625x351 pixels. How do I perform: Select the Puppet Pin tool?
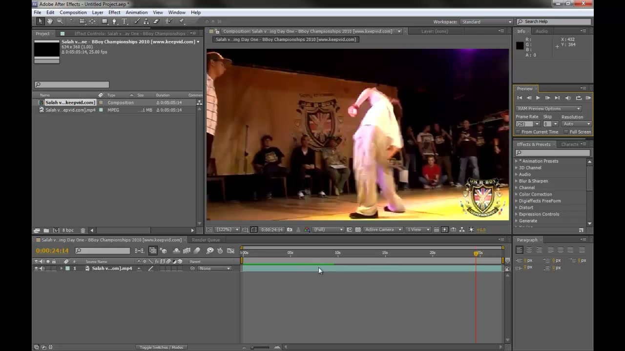pyautogui.click(x=181, y=21)
